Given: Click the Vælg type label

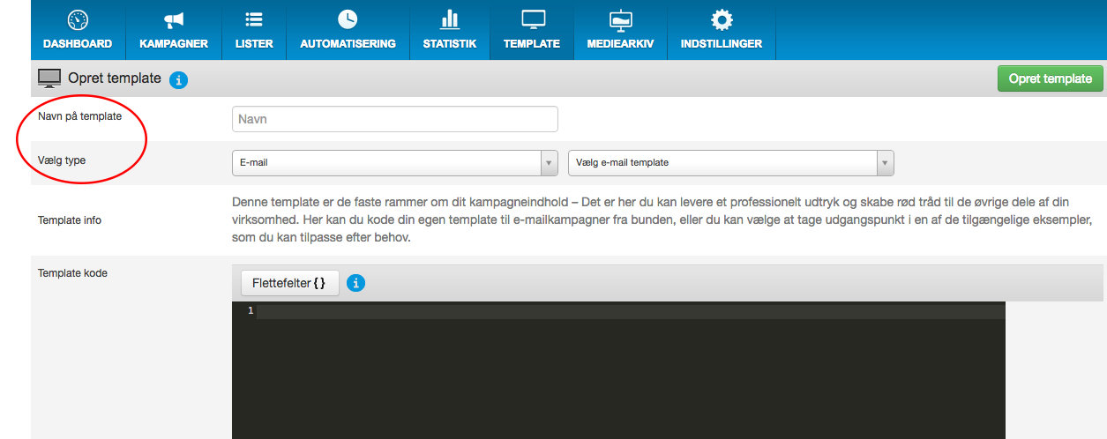Looking at the screenshot, I should tap(62, 160).
